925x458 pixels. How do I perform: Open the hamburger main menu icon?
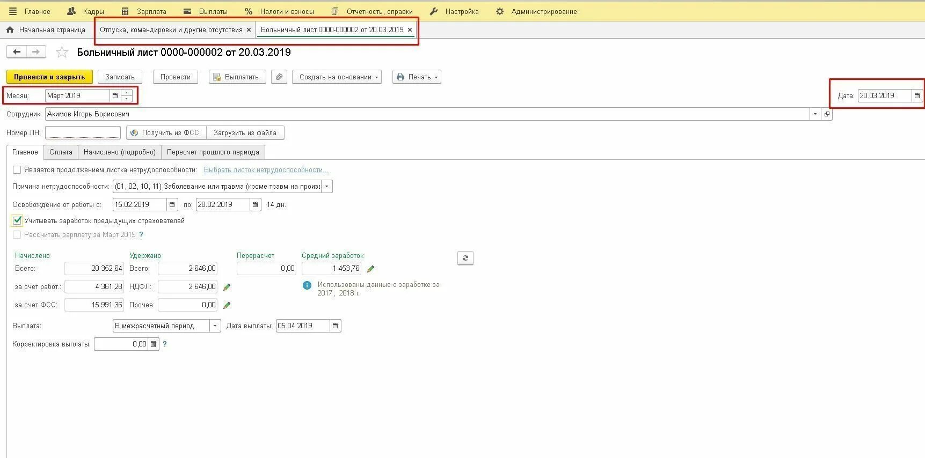pos(13,11)
